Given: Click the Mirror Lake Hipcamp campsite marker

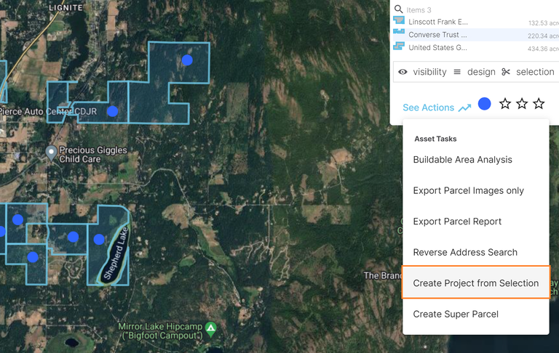Looking at the screenshot, I should pyautogui.click(x=211, y=328).
